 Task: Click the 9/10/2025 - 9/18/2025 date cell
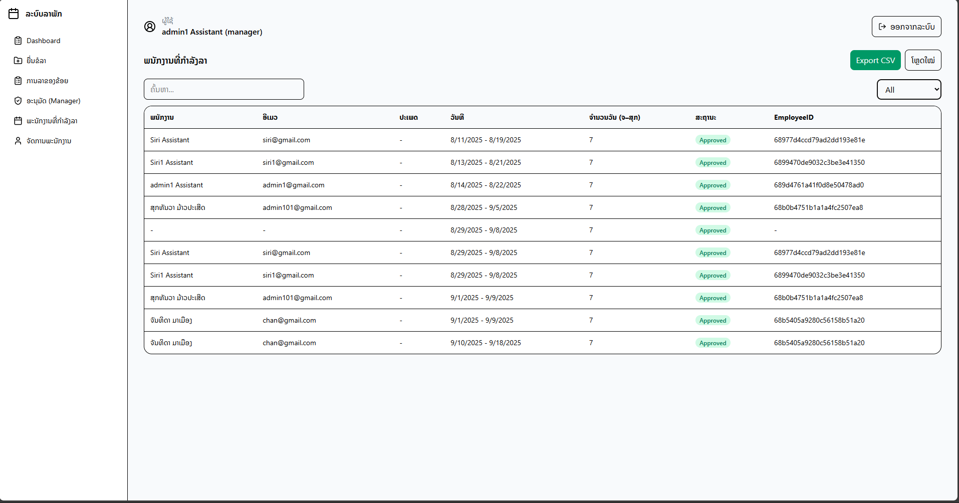[485, 343]
